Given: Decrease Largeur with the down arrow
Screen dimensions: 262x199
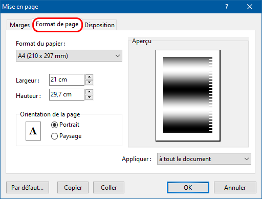Looking at the screenshot, I should pyautogui.click(x=89, y=83).
